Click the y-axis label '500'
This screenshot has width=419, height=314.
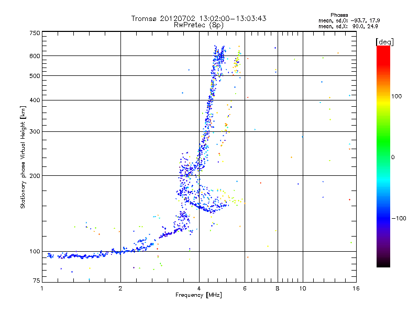[x=35, y=76]
